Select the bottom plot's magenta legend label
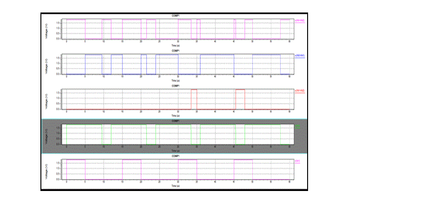The width and height of the screenshot is (447, 197). pyautogui.click(x=298, y=161)
